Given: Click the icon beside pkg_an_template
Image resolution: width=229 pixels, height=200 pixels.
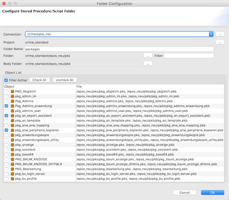Looking at the screenshot, I should pyautogui.click(x=13, y=120).
